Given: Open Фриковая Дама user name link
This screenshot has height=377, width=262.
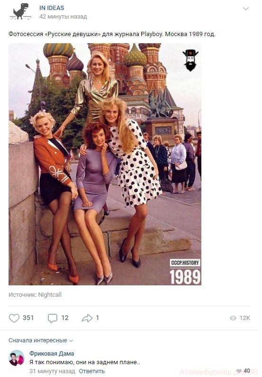Looking at the screenshot, I should tap(52, 353).
